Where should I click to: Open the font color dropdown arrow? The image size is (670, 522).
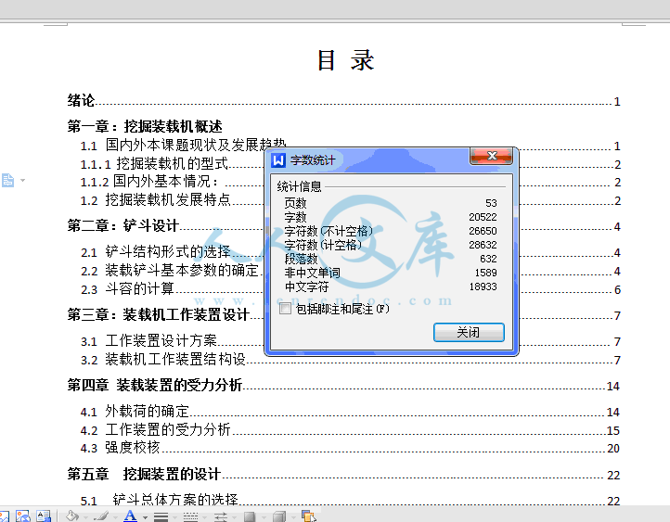[146, 517]
